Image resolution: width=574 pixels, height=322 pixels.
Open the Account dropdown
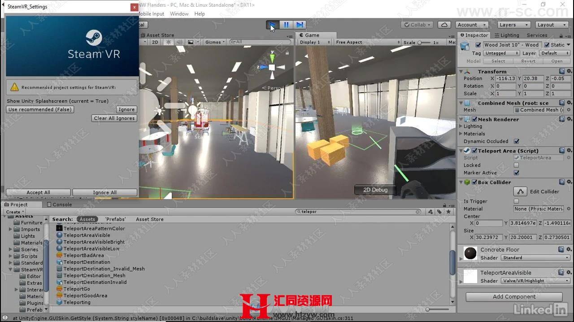click(x=472, y=25)
